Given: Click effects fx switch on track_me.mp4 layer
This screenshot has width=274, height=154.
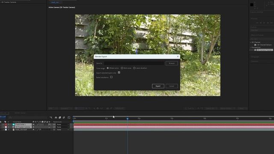Looking at the screenshot, I should (40, 130).
